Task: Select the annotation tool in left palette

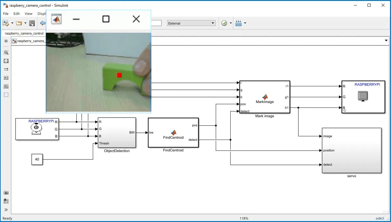Action: (6, 78)
